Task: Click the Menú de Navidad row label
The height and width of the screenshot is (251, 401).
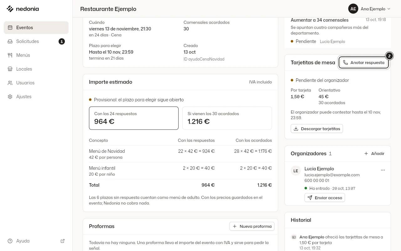Action: tap(107, 151)
